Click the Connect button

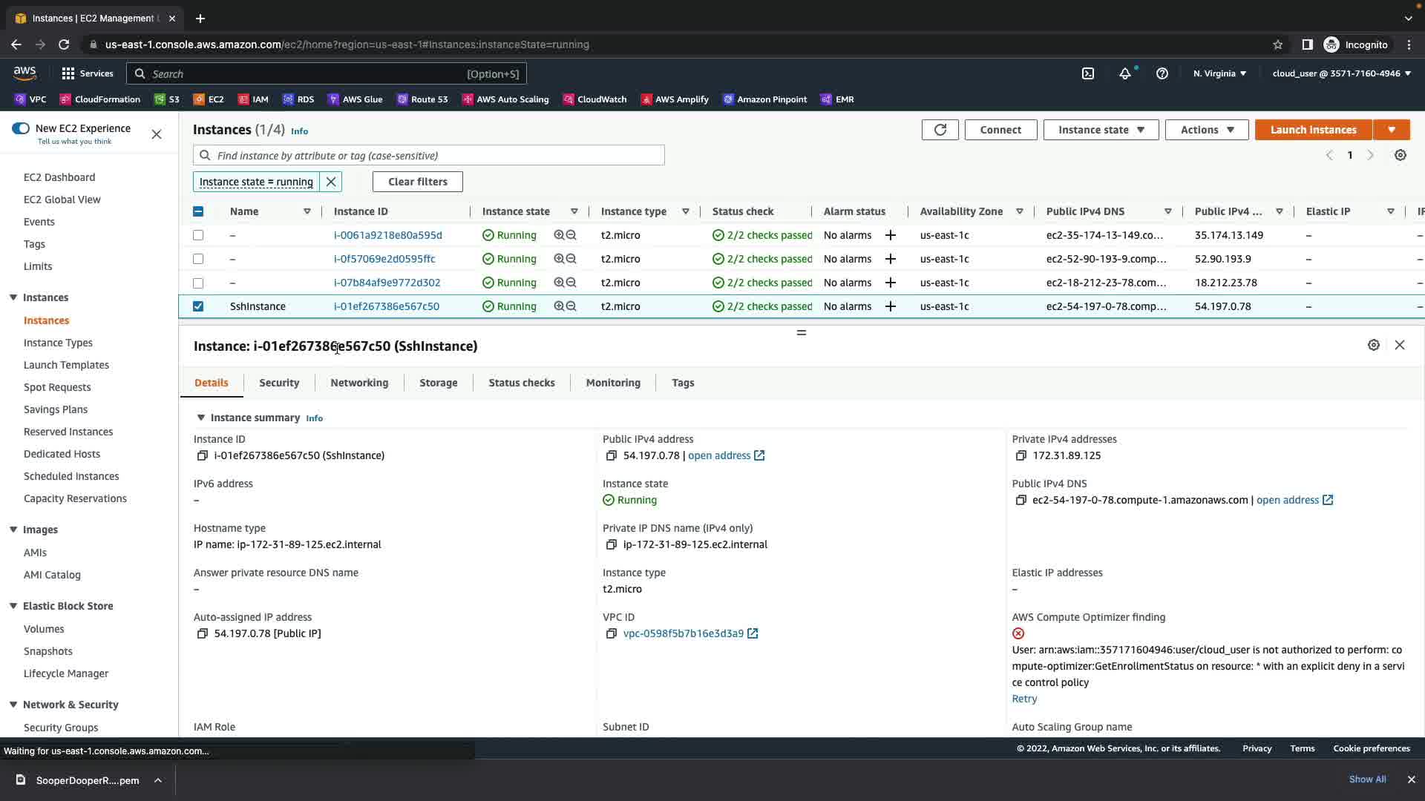[1000, 130]
